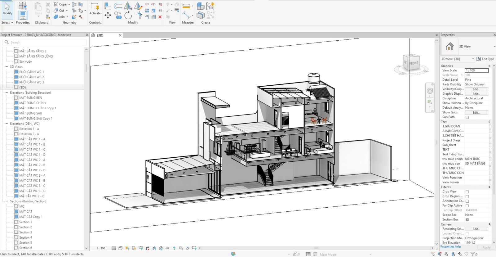Select the Move tool in Modify panel
The width and height of the screenshot is (496, 257).
click(x=108, y=15)
